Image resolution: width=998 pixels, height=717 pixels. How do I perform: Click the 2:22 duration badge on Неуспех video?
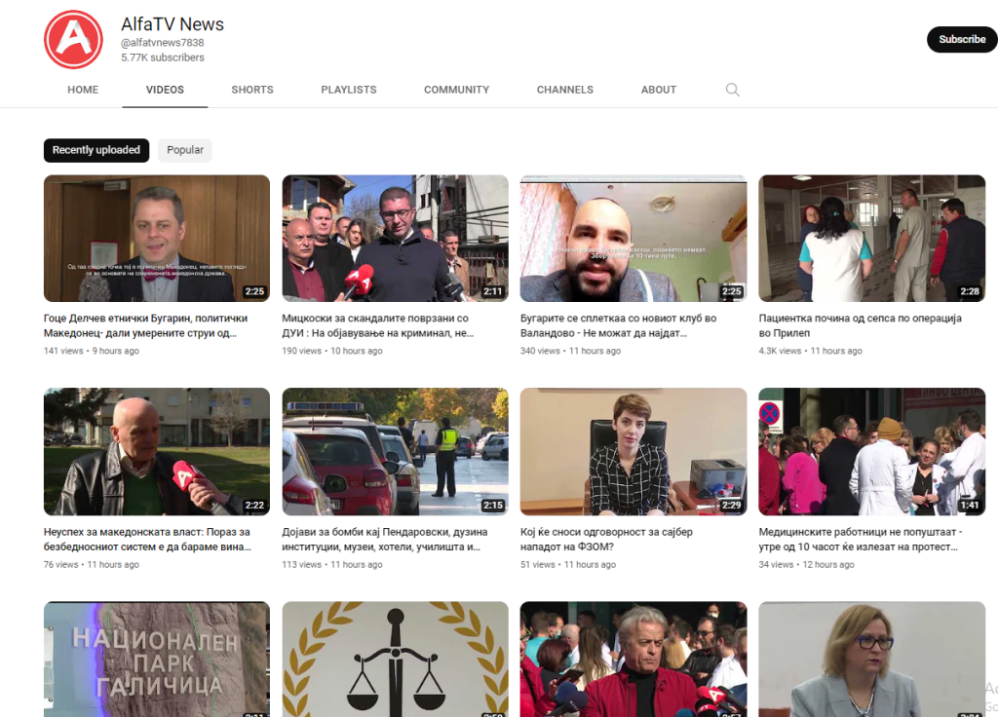254,506
